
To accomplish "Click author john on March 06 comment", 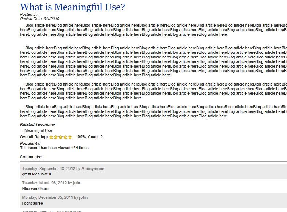I will coord(77,183).
